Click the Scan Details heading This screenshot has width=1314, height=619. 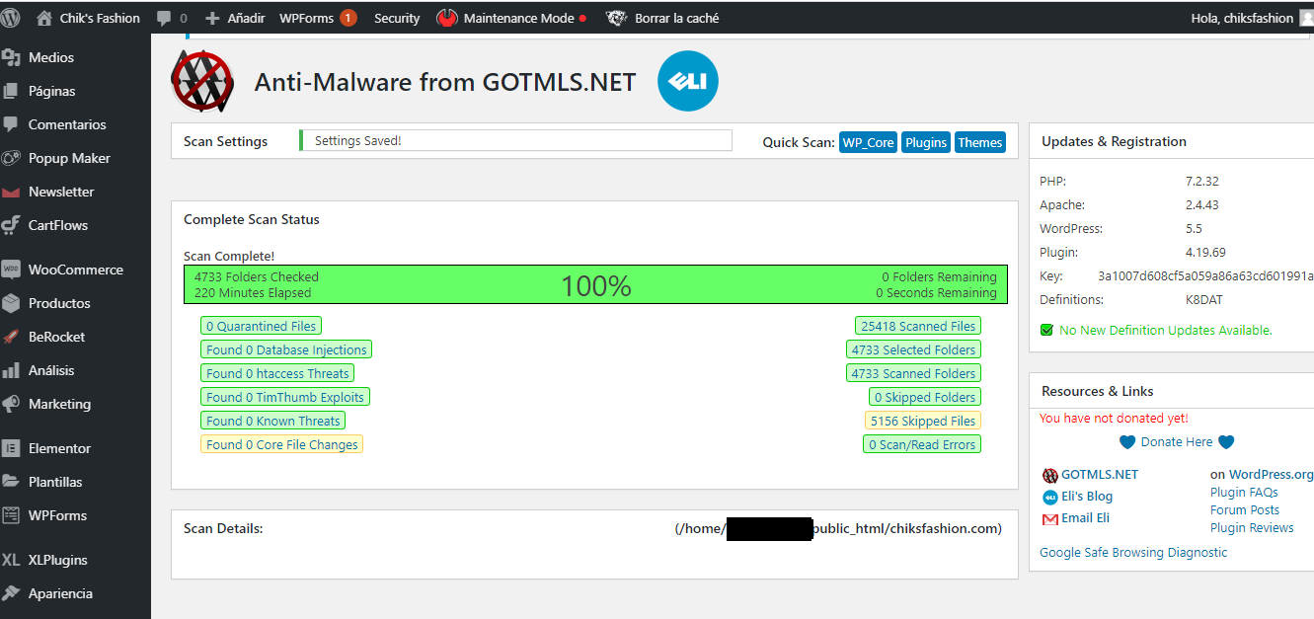coord(223,528)
